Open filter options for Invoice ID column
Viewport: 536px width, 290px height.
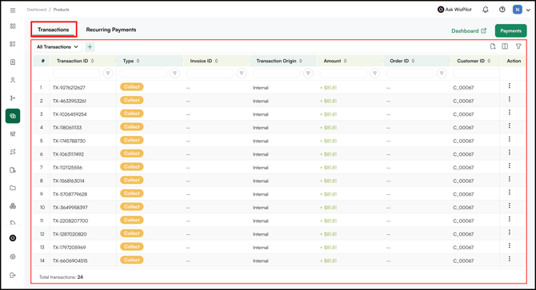(242, 73)
